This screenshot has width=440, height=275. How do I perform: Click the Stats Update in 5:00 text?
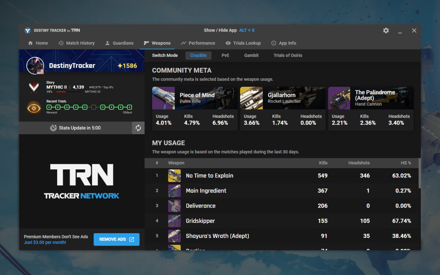coord(80,128)
